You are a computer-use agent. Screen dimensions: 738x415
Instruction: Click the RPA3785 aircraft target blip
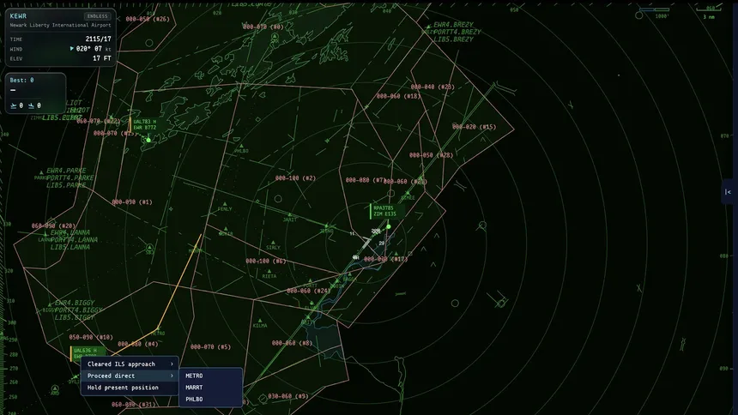pyautogui.click(x=389, y=226)
